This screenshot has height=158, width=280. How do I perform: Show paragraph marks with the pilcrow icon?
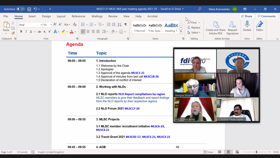[x=125, y=25]
